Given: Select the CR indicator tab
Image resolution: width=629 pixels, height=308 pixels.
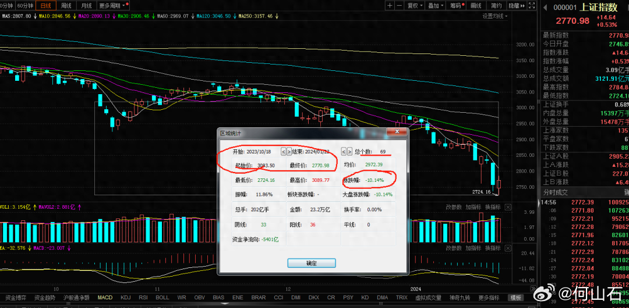Looking at the screenshot, I should click(x=331, y=298).
